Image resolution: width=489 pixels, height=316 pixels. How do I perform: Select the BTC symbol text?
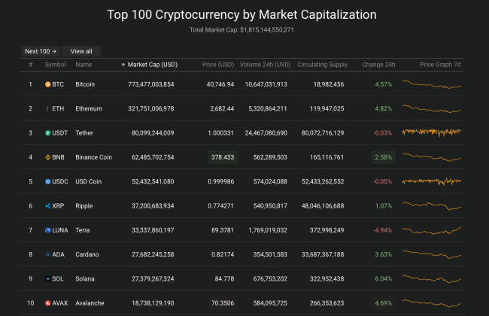[58, 84]
